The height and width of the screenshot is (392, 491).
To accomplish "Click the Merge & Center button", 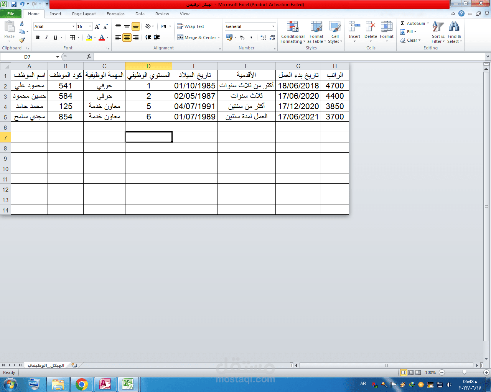I will click(x=197, y=38).
